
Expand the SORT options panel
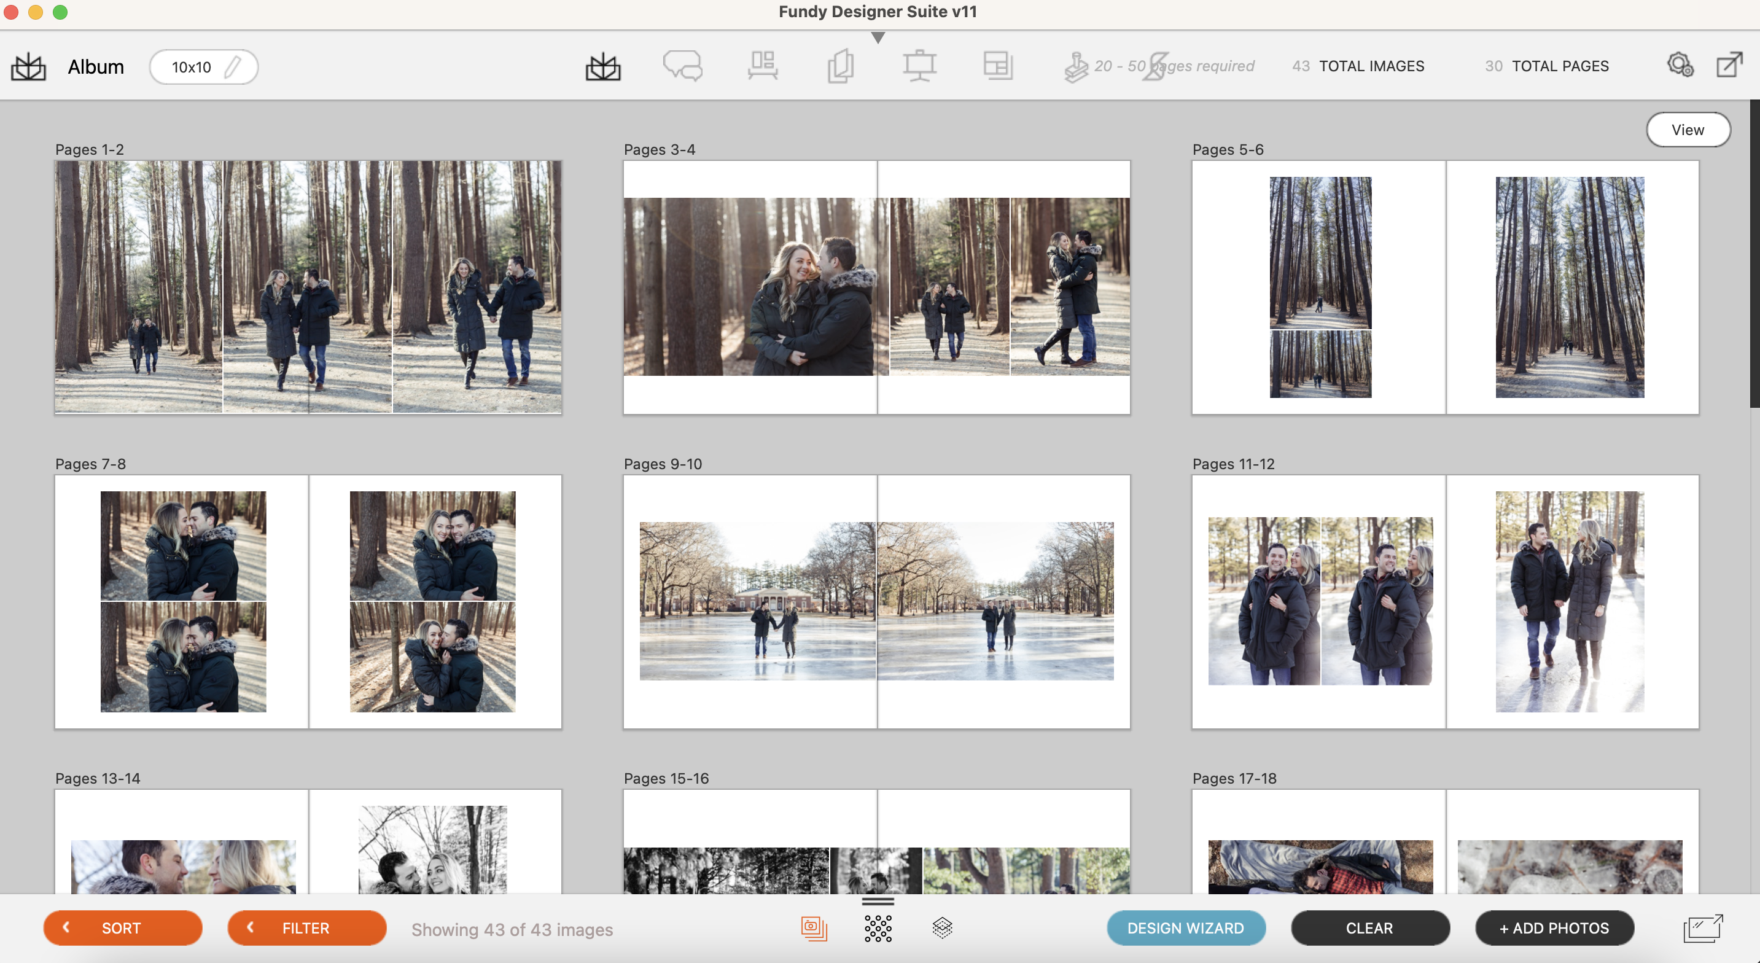coord(122,928)
